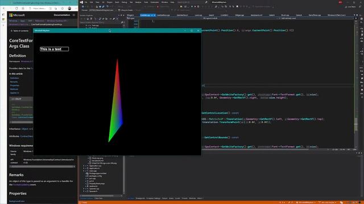Image resolution: width=364 pixels, height=204 pixels.
Task: Open the Edit menu in Visual Studio
Action: [91, 2]
